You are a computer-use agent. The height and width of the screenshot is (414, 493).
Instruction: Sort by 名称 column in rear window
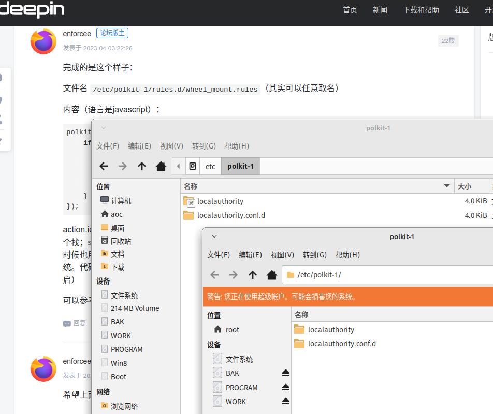tap(317, 186)
